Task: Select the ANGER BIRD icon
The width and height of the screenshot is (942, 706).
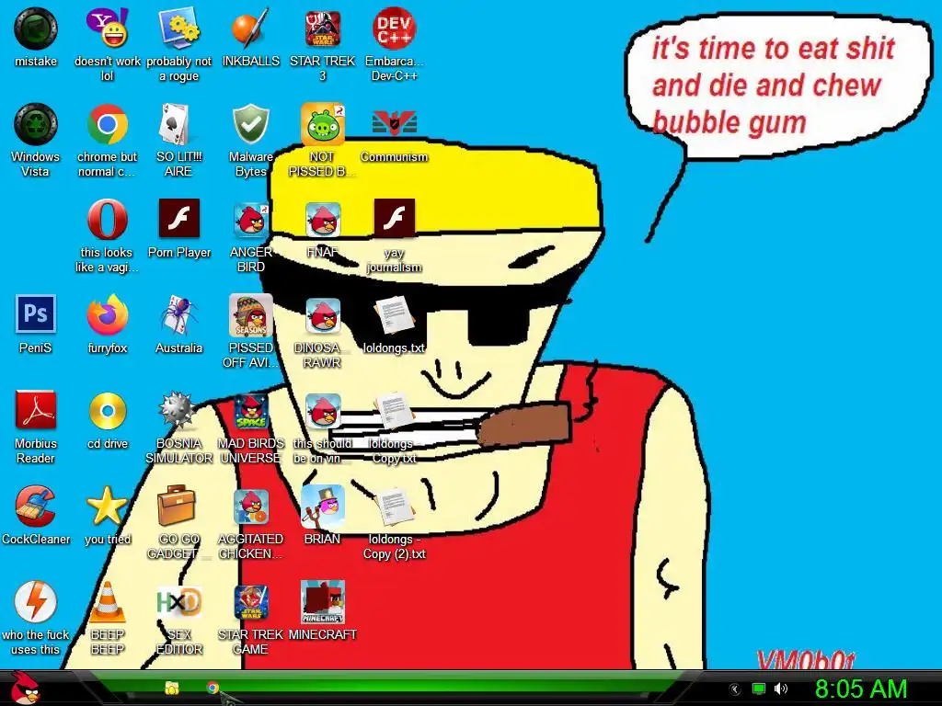Action: [250, 220]
